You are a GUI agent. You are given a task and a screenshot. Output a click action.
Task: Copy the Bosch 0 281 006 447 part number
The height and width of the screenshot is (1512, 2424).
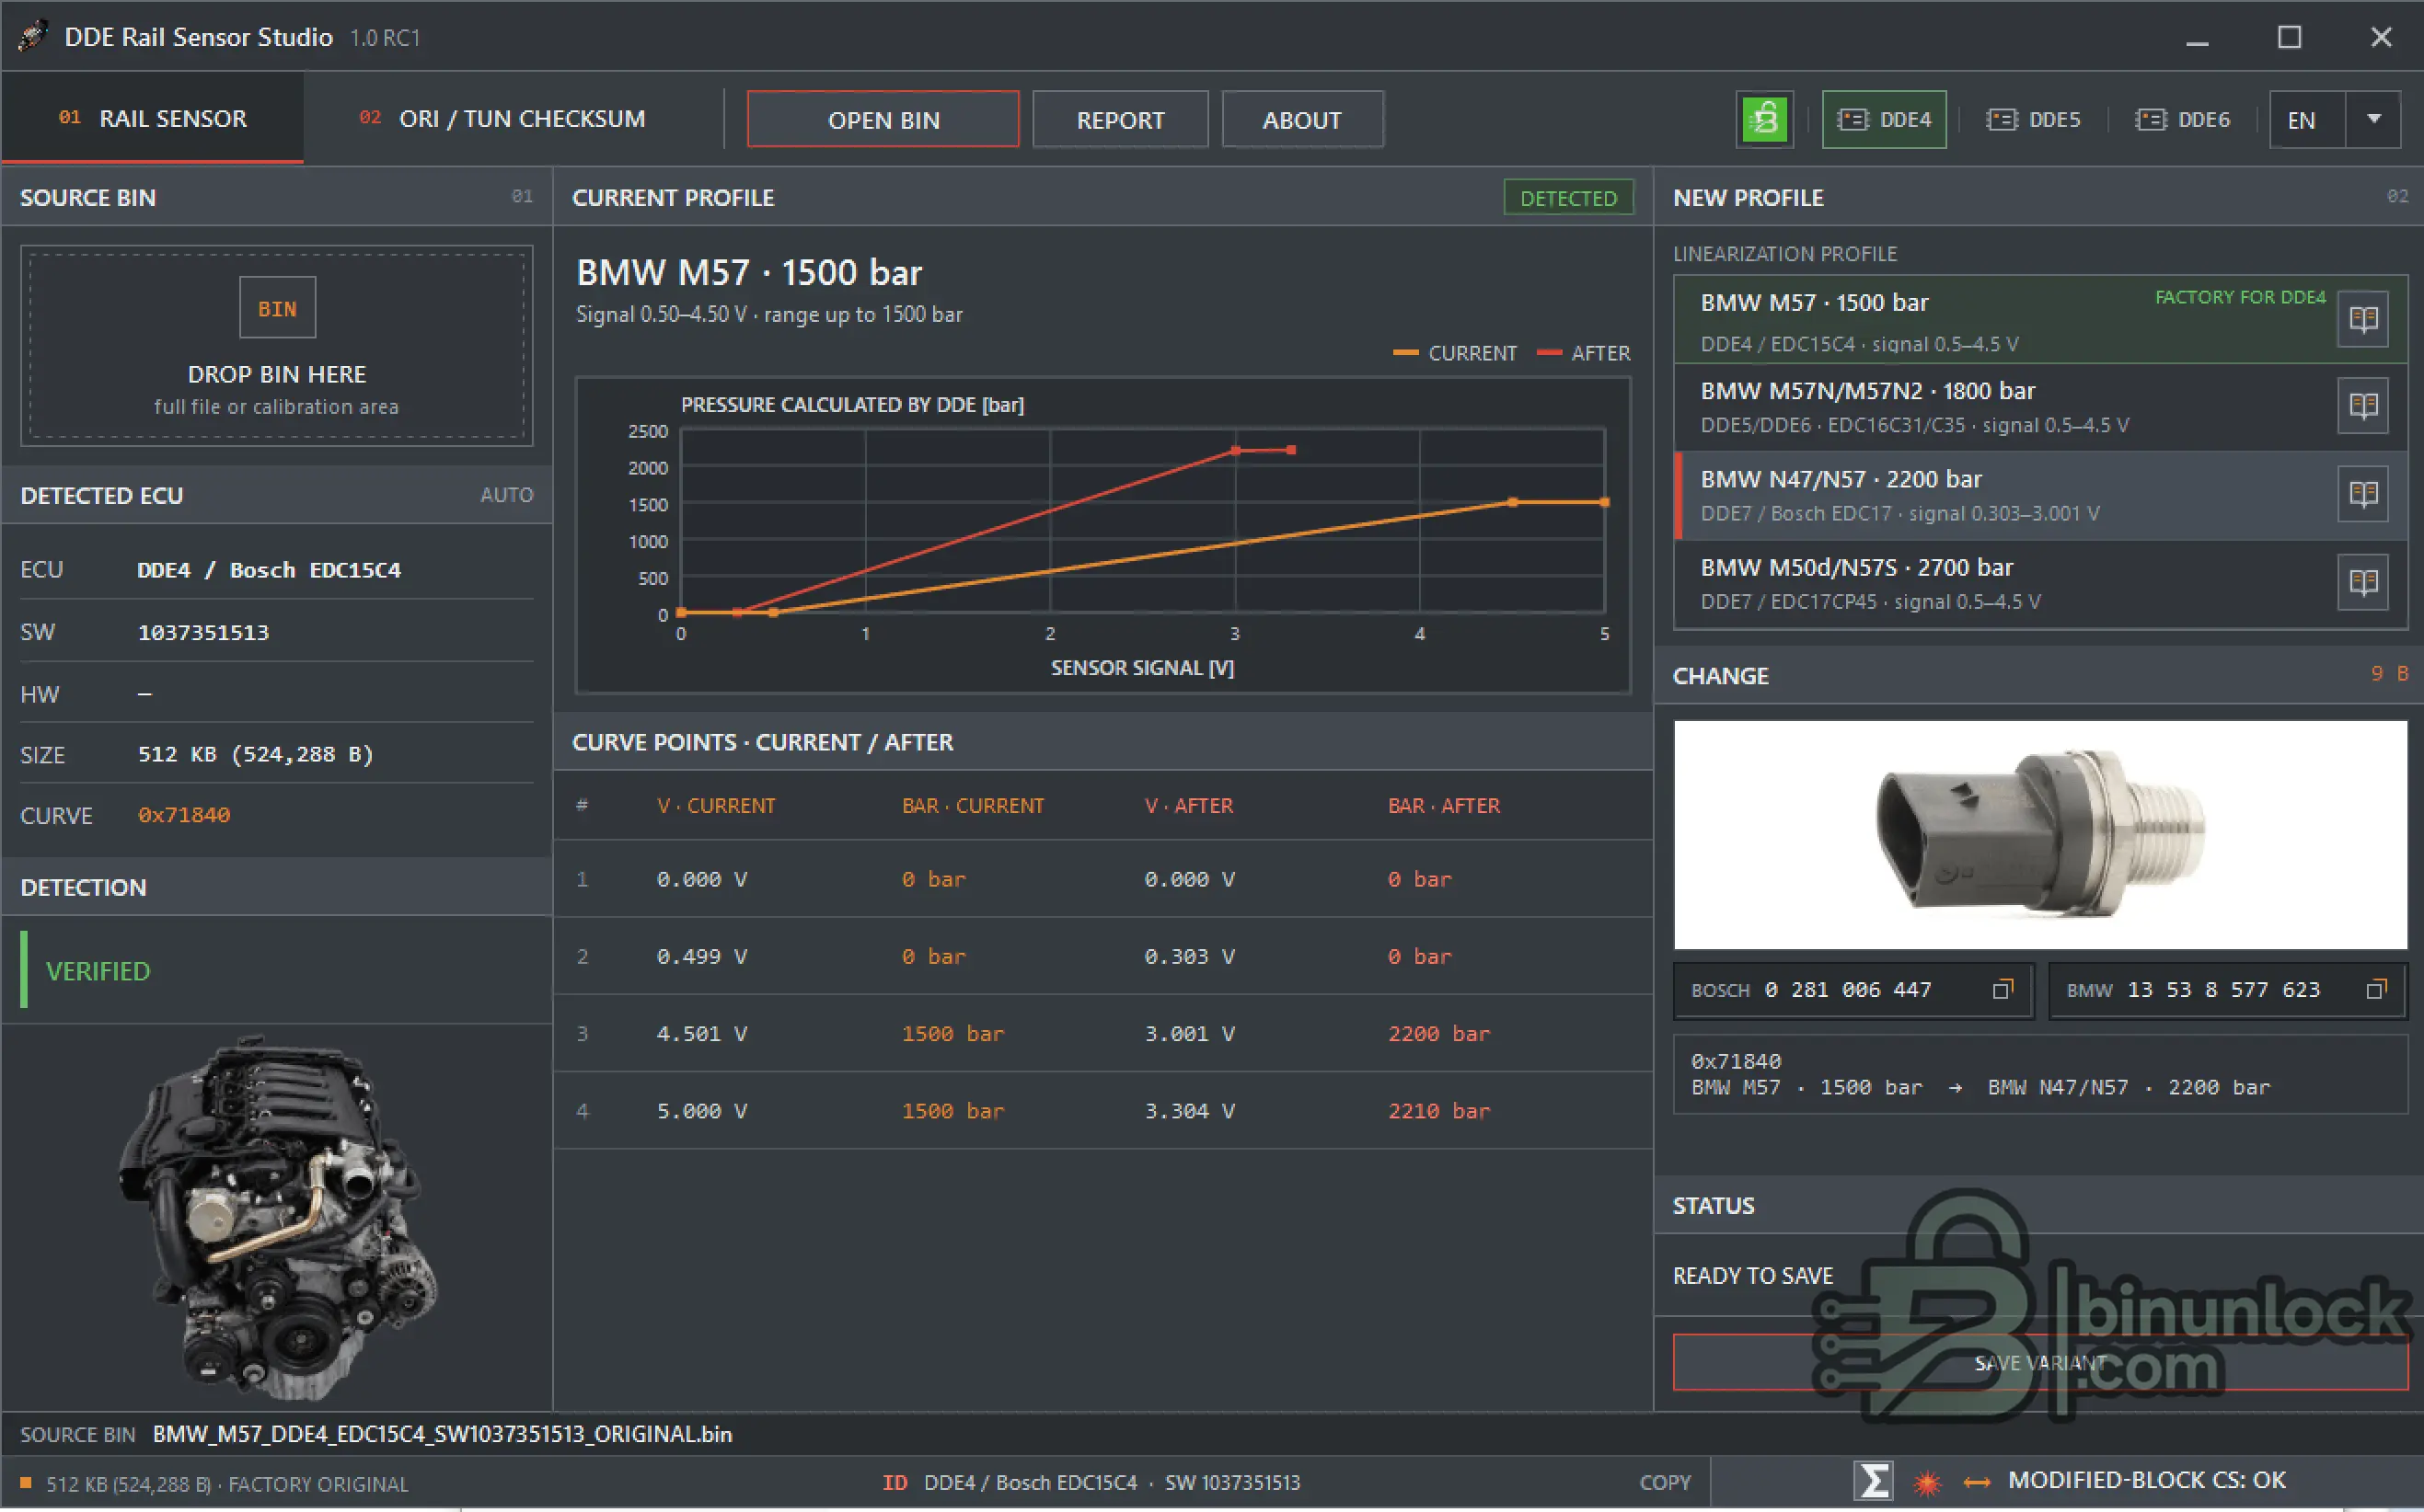point(2002,990)
